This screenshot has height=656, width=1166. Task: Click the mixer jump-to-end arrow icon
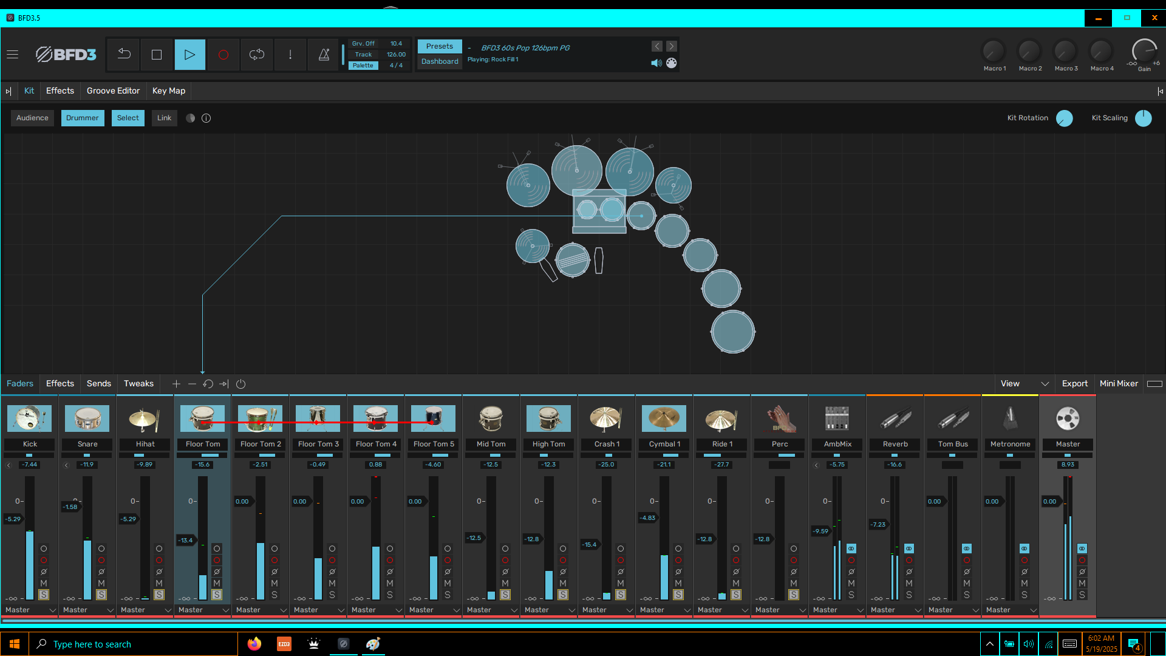coord(224,384)
